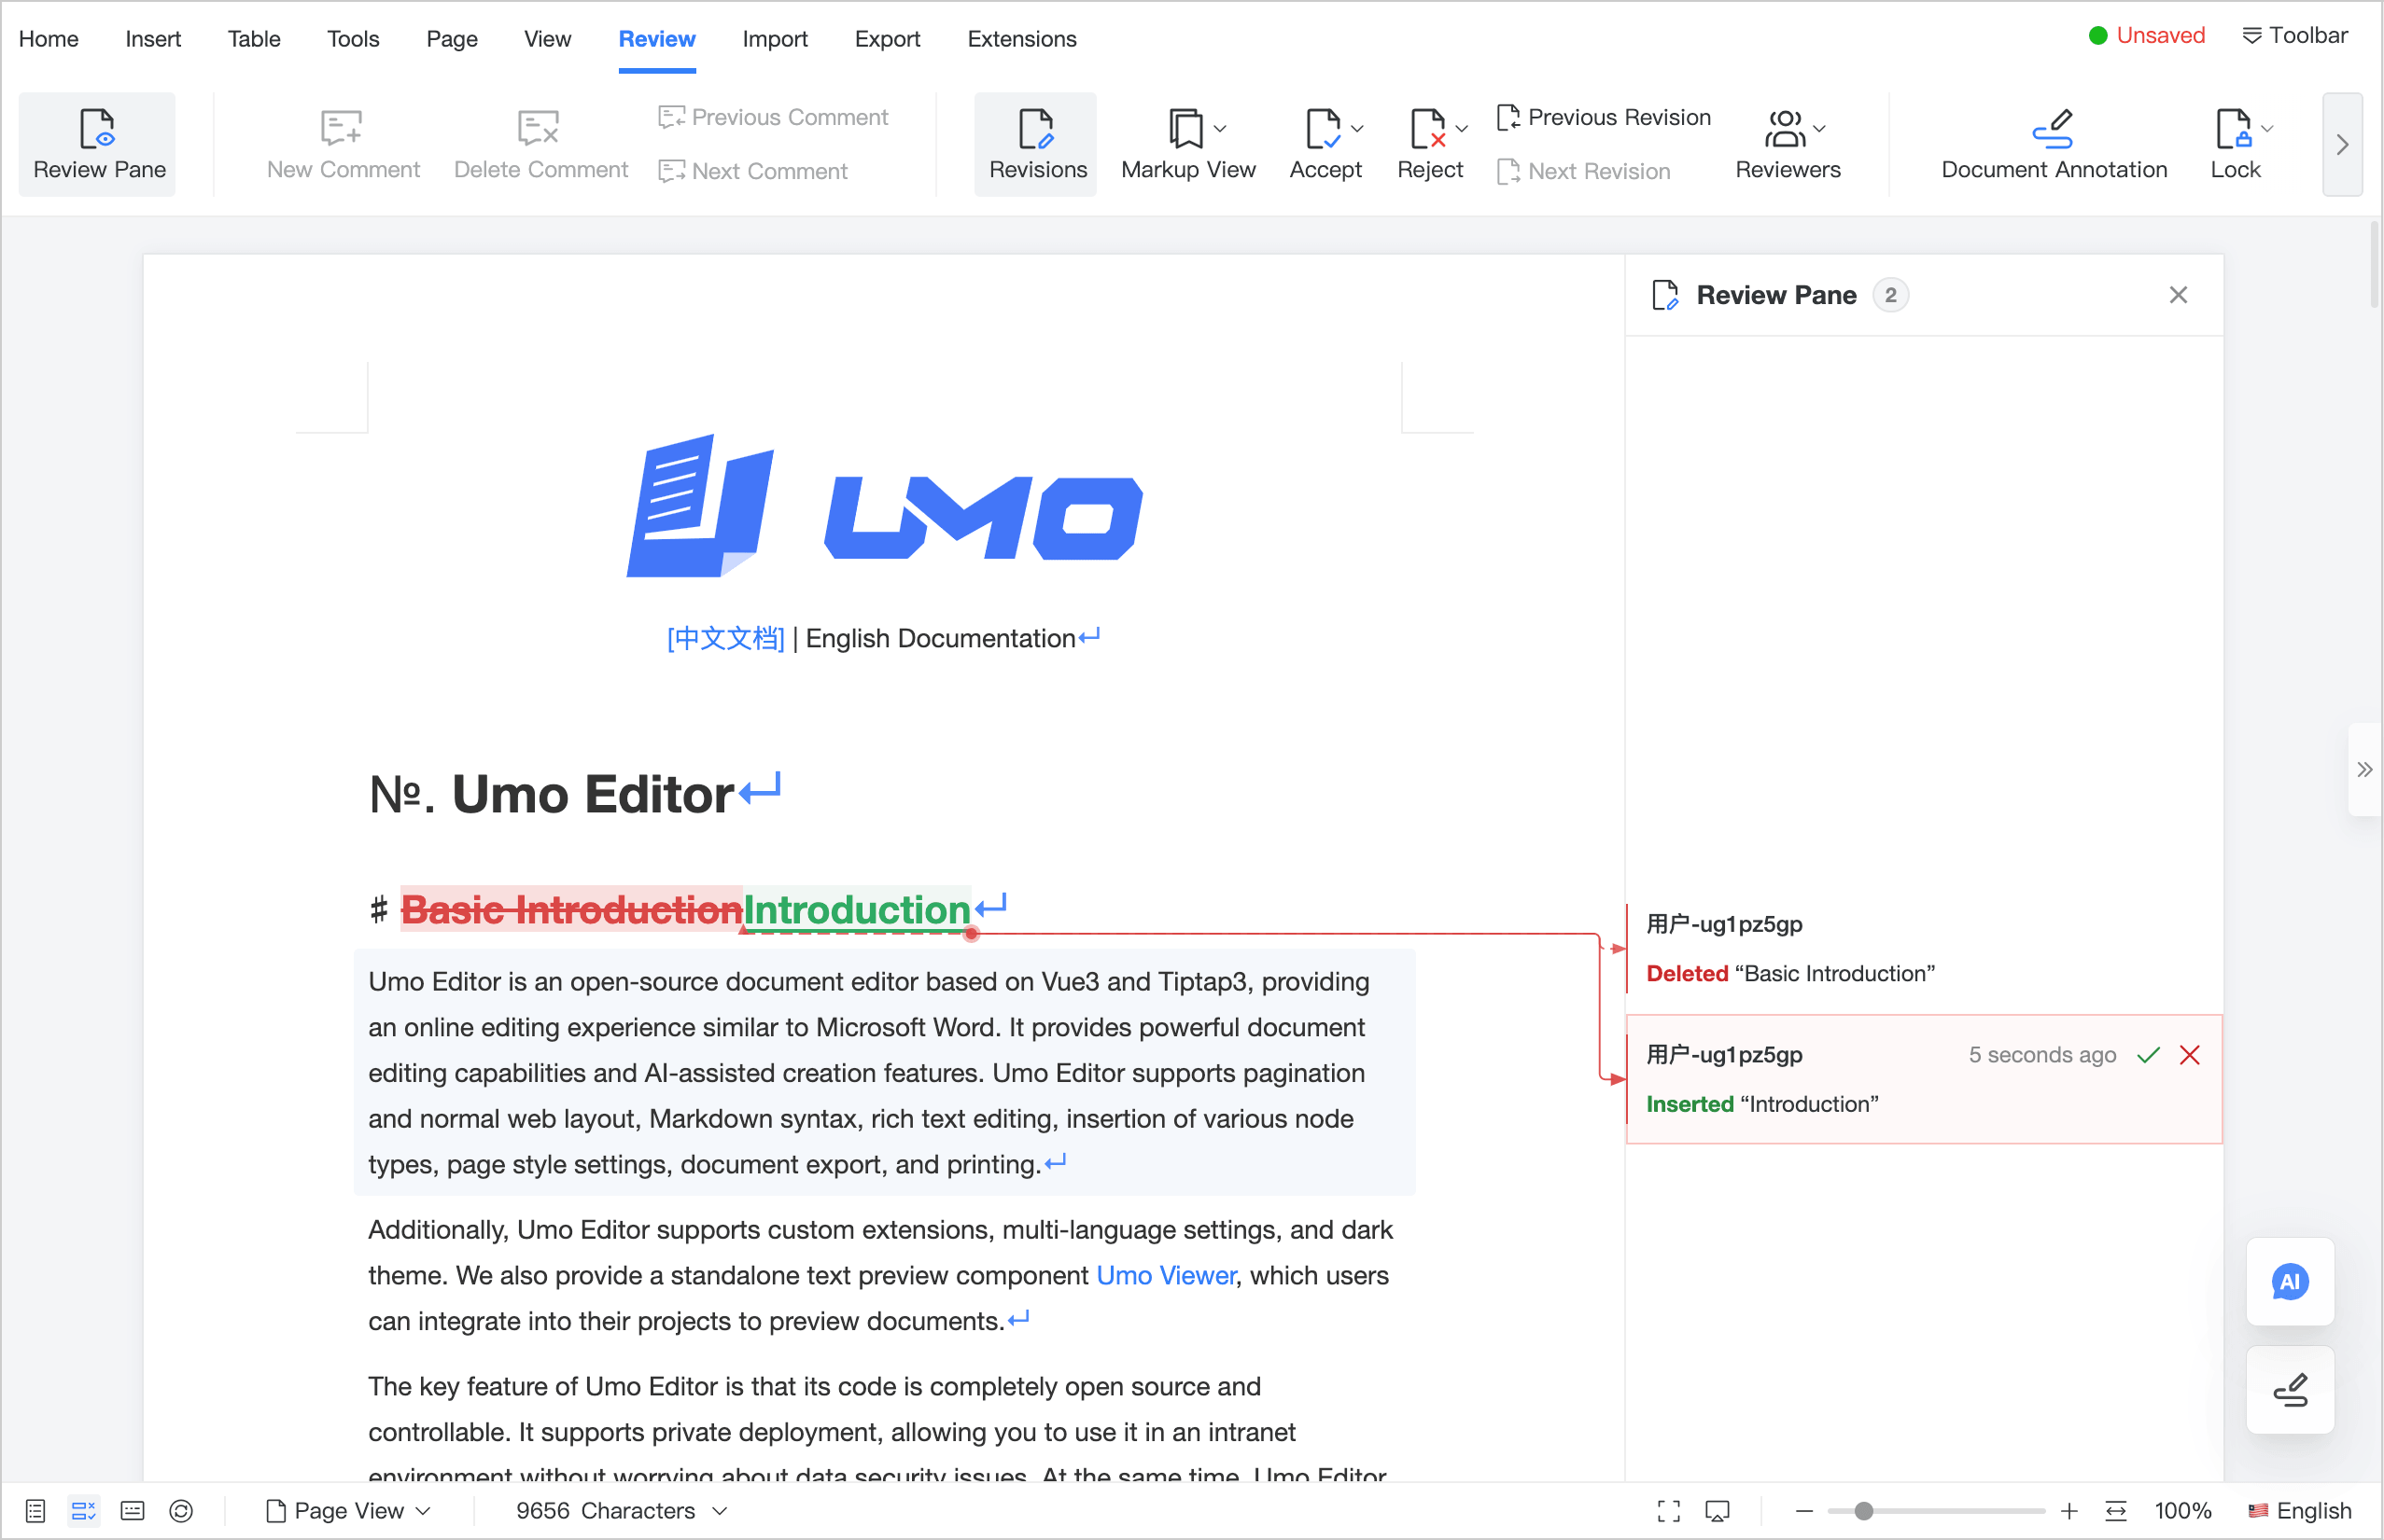Open the Page tab
The width and height of the screenshot is (2384, 1540).
coord(451,39)
